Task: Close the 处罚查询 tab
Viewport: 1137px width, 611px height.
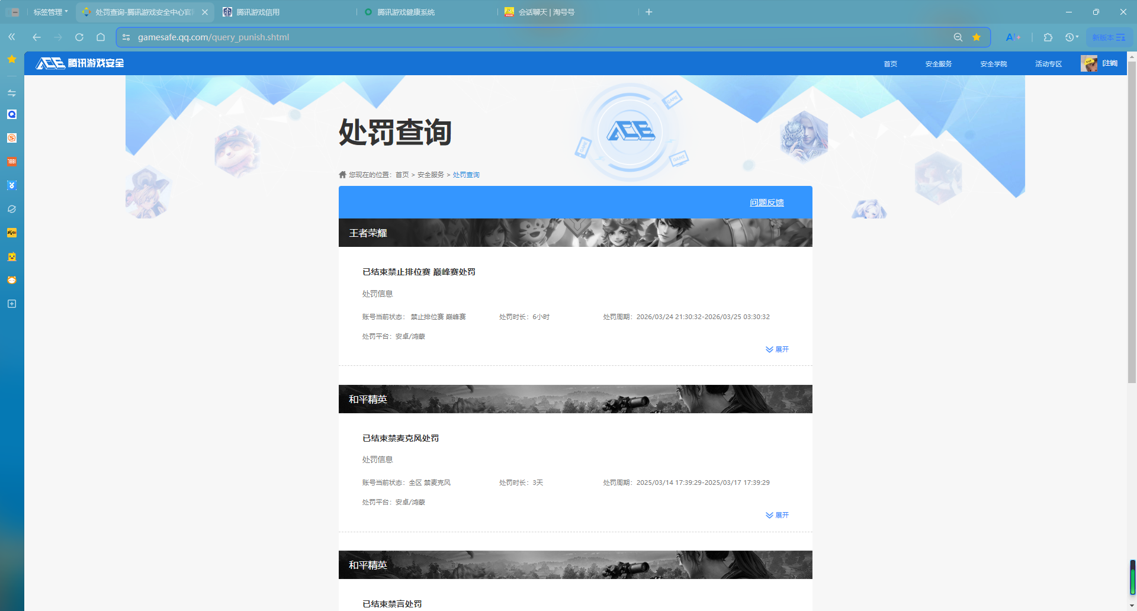Action: coord(205,12)
